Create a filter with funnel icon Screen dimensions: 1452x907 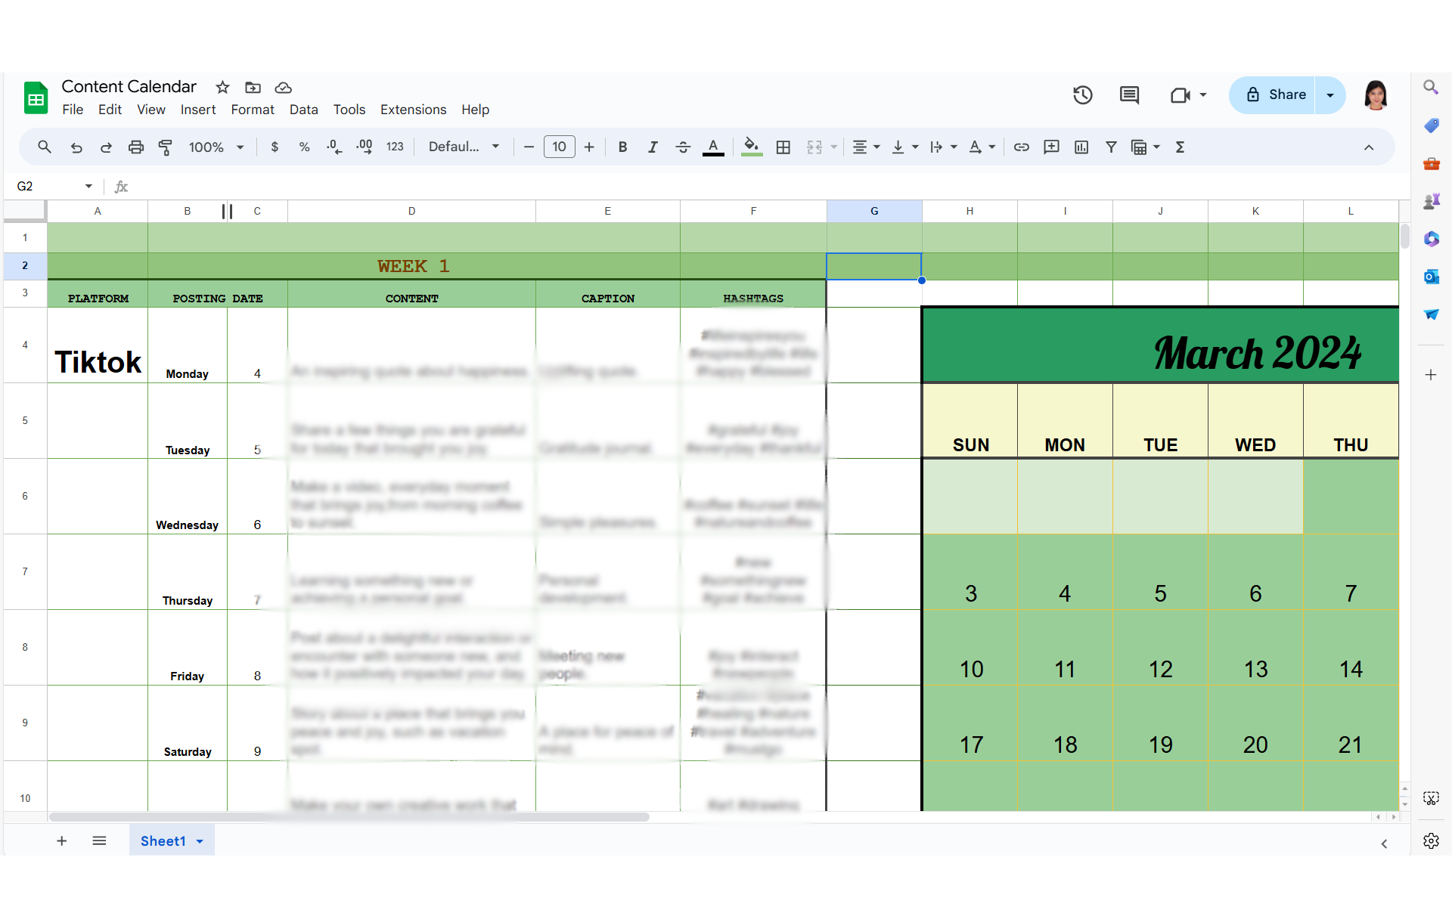(1111, 147)
